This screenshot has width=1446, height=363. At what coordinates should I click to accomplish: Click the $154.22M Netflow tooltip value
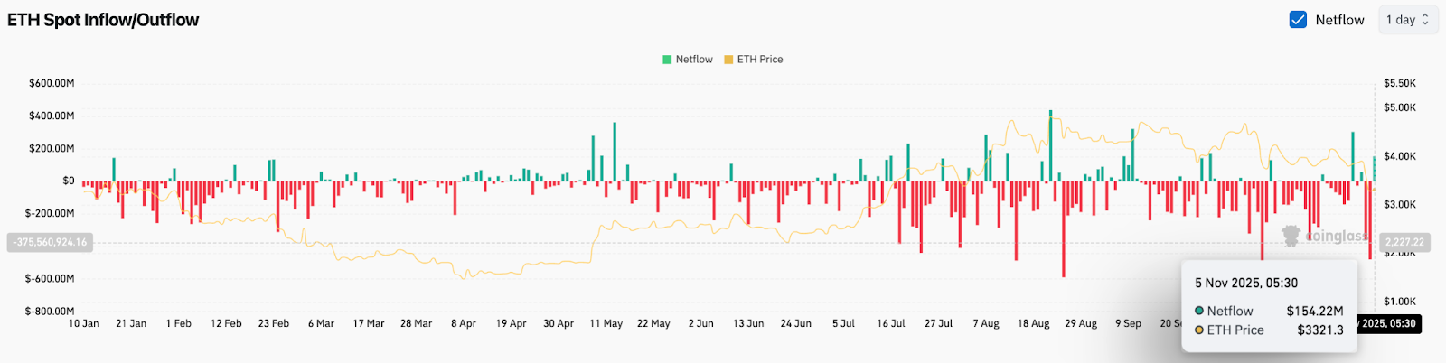[x=1315, y=311]
